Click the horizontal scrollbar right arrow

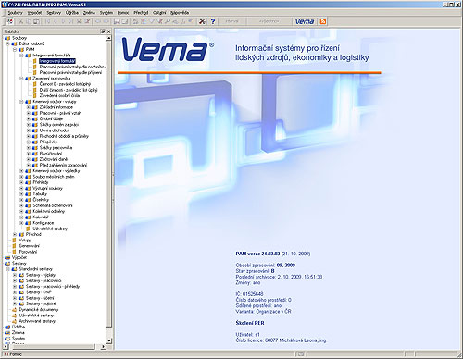click(103, 347)
